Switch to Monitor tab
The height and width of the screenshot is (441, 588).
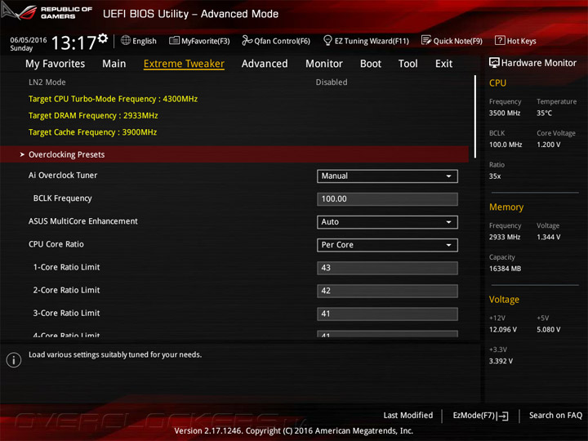pos(324,64)
